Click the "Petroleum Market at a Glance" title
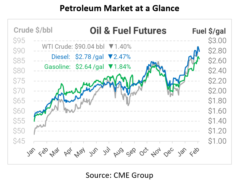The height and width of the screenshot is (189, 239). point(119,9)
